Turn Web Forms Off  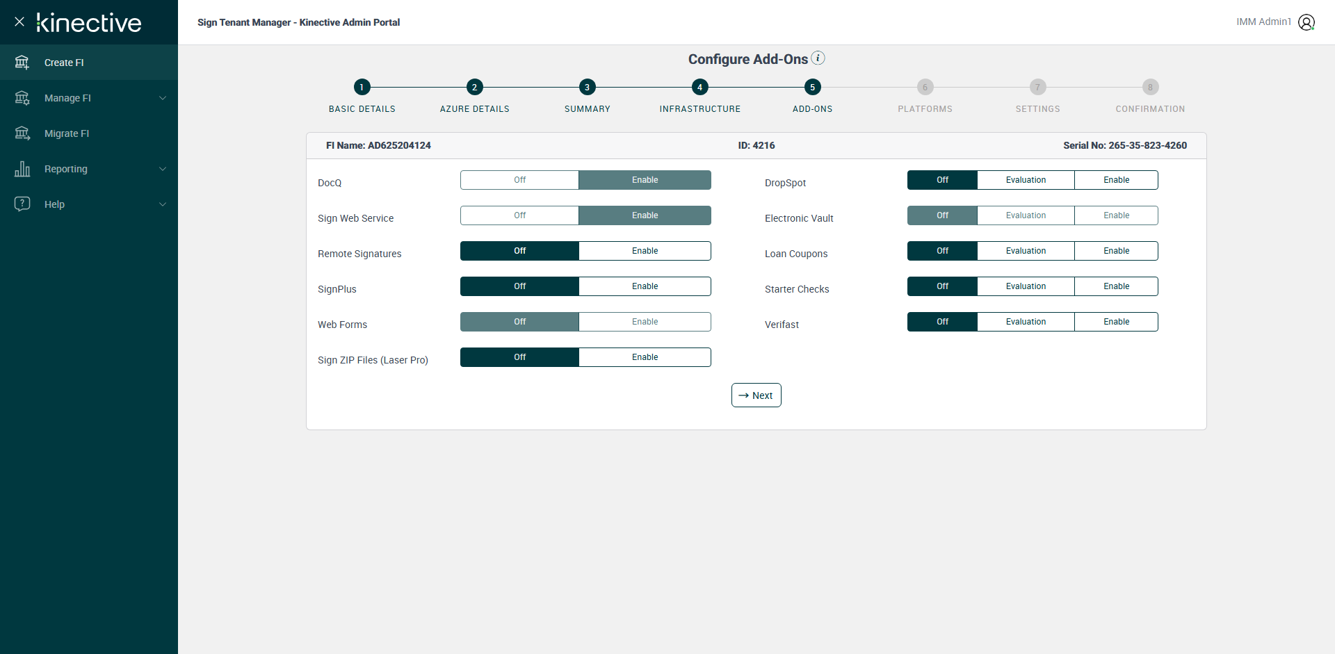pyautogui.click(x=519, y=322)
